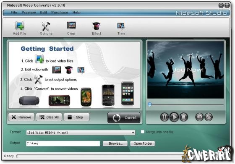This screenshot has height=164, width=235.
Task: Stop the preview player playback
Action: pos(184,117)
